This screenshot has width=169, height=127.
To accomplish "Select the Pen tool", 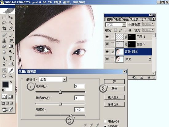I will tap(4, 63).
